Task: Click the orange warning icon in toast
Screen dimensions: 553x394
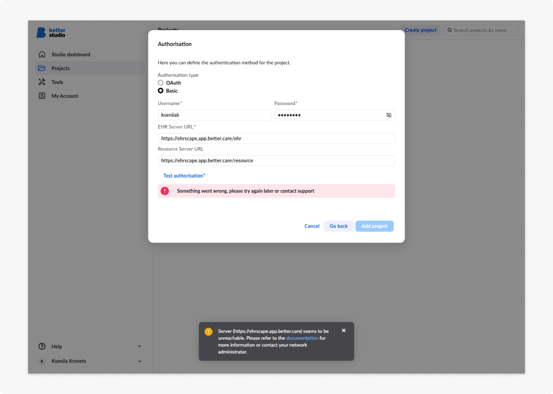Action: 208,332
